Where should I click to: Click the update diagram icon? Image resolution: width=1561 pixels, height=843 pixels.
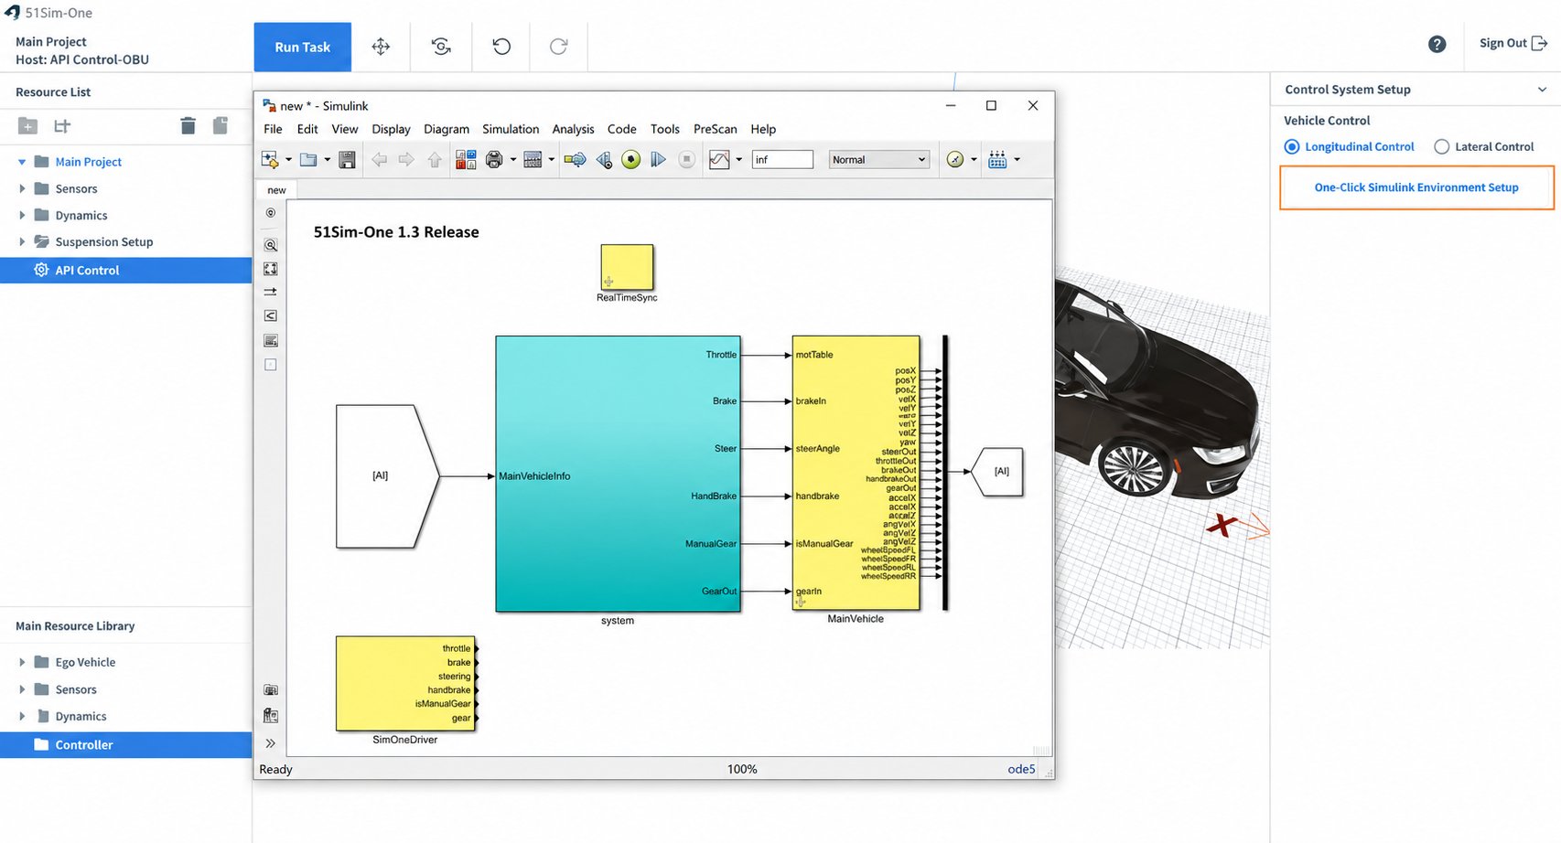pos(575,160)
